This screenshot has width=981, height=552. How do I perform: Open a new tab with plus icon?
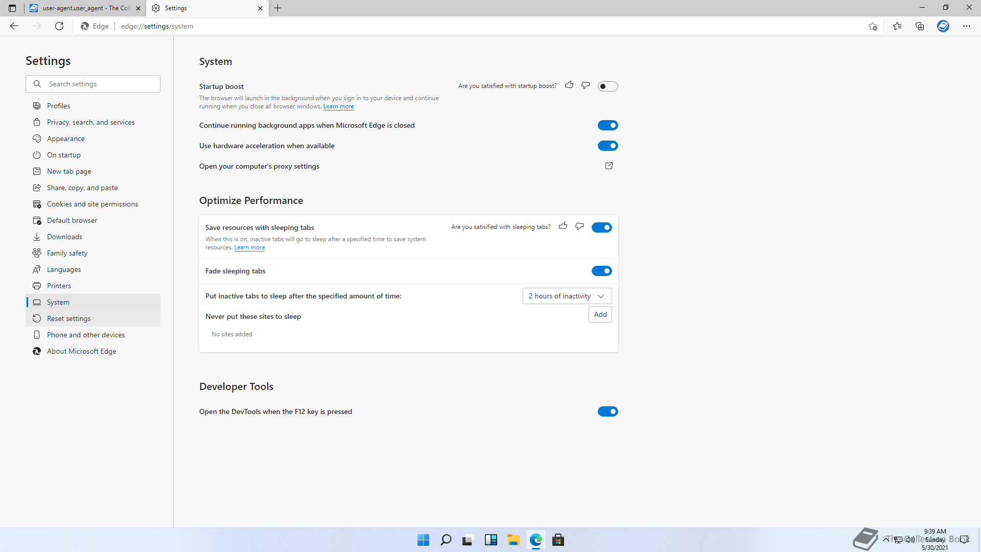(x=278, y=8)
